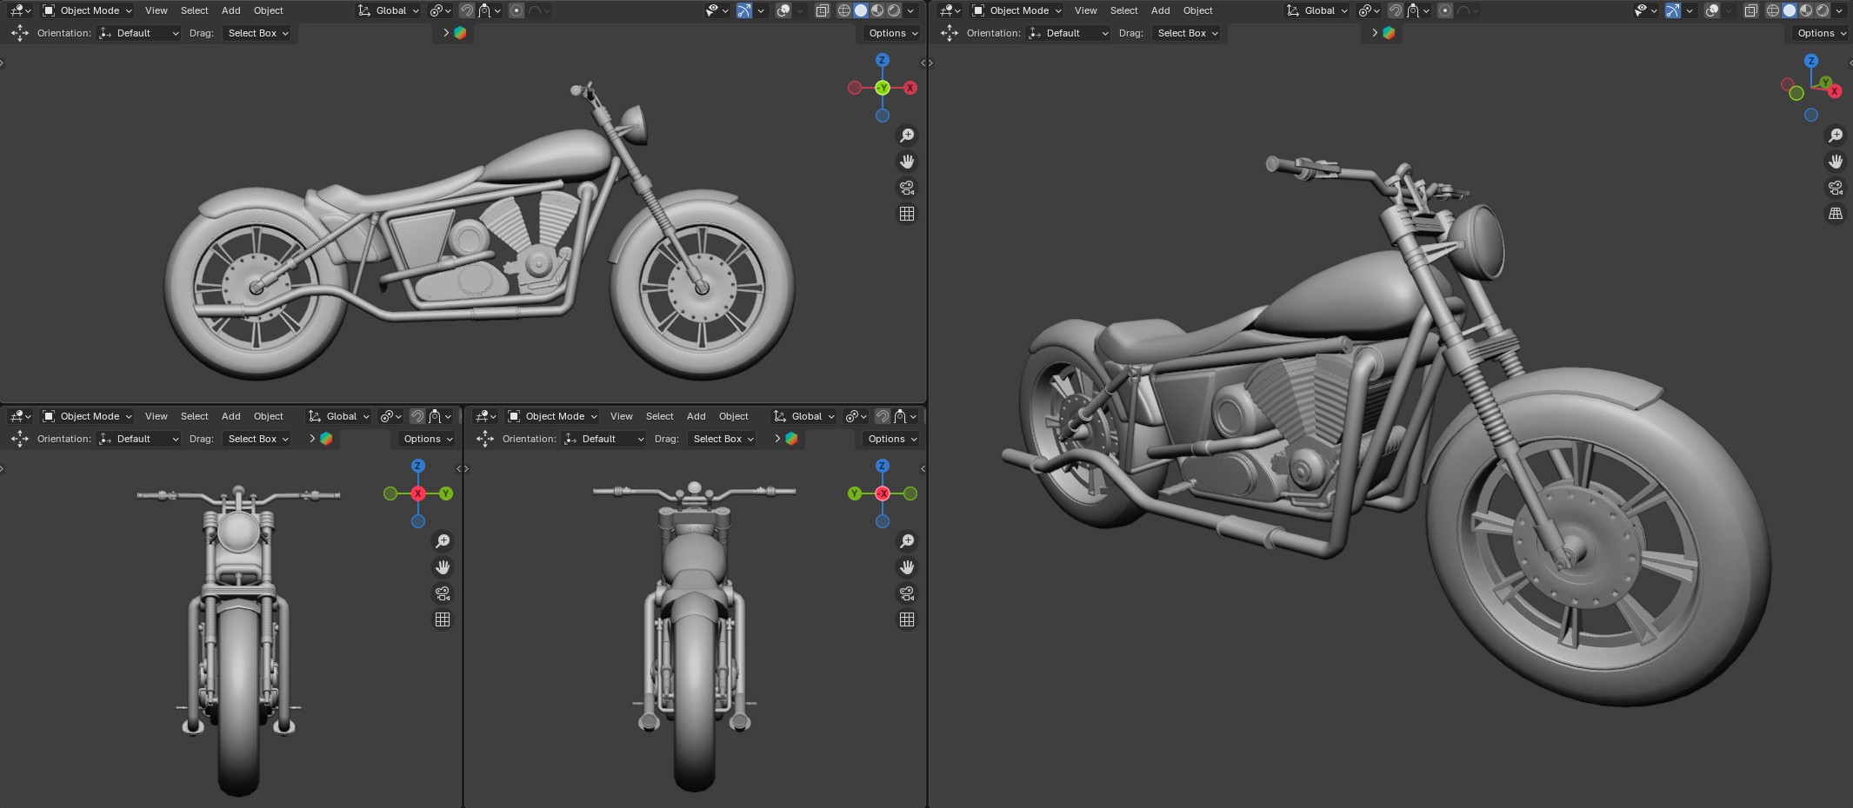Screen dimensions: 1853x808
Task: Click rendered shading sphere in right viewport header
Action: coord(1823,10)
